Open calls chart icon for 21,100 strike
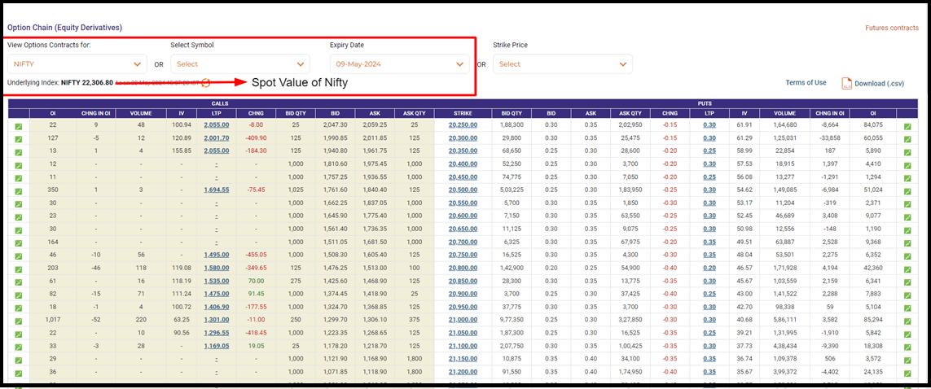 tap(19, 346)
